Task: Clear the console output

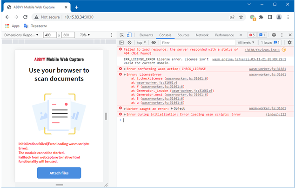Action: pyautogui.click(x=129, y=43)
